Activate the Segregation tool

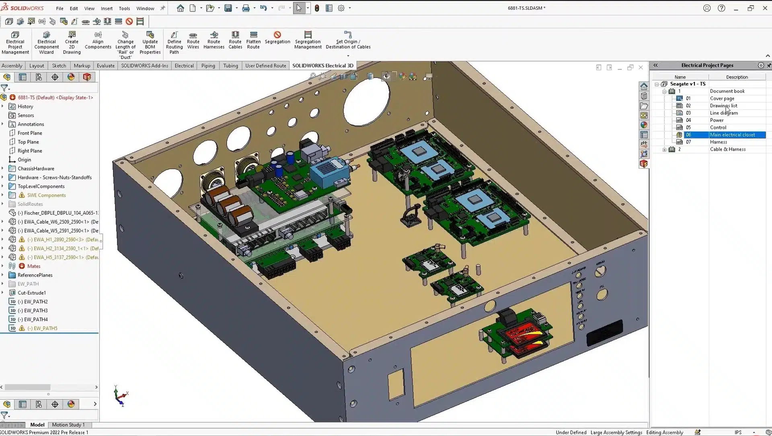277,38
